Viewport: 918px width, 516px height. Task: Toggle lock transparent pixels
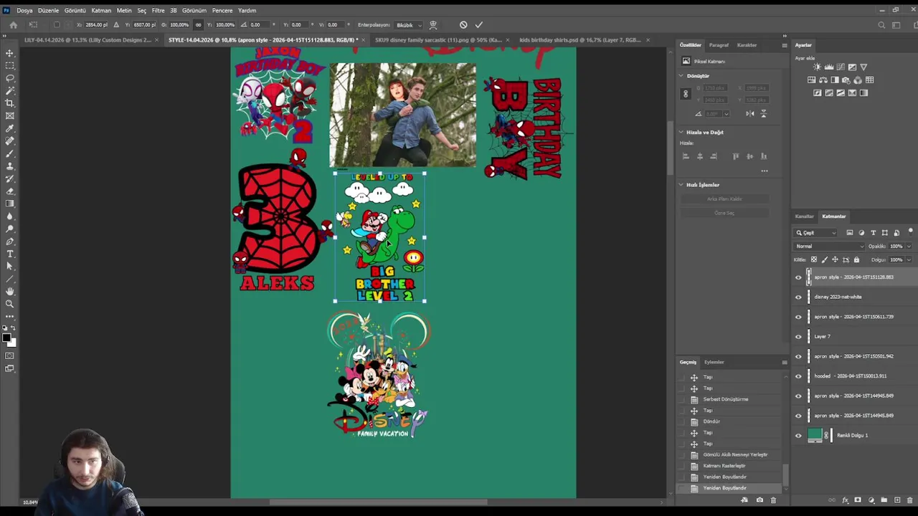[x=814, y=259]
